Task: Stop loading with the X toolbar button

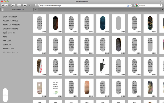Action: (19, 5)
